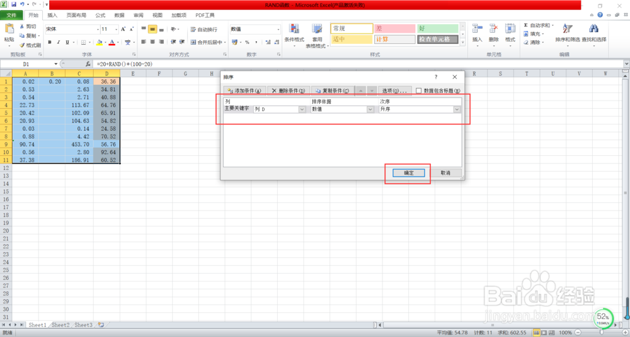Open the 数值 number format dropdown

click(278, 30)
